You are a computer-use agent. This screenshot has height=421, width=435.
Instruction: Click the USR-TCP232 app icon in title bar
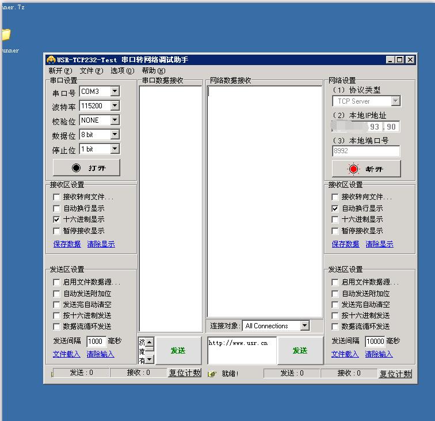pyautogui.click(x=51, y=60)
